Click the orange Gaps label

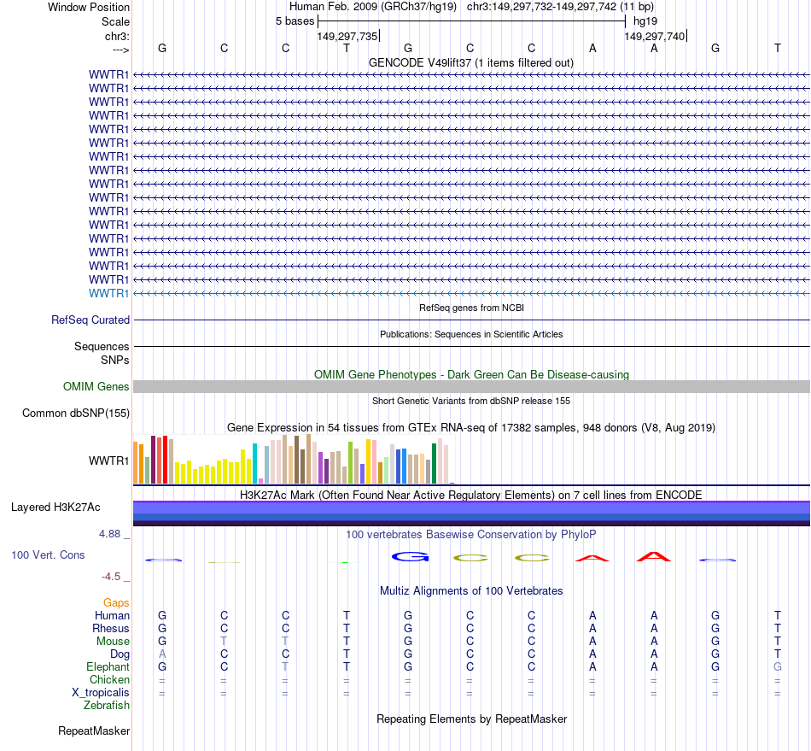(x=116, y=602)
